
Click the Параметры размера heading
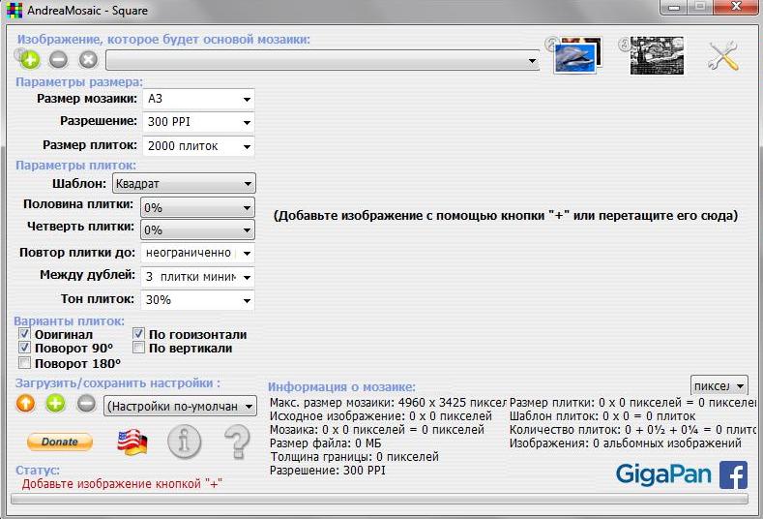[x=79, y=82]
